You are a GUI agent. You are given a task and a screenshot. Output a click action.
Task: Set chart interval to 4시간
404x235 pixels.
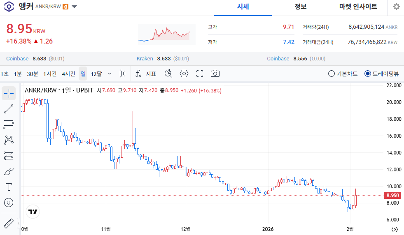click(x=68, y=74)
